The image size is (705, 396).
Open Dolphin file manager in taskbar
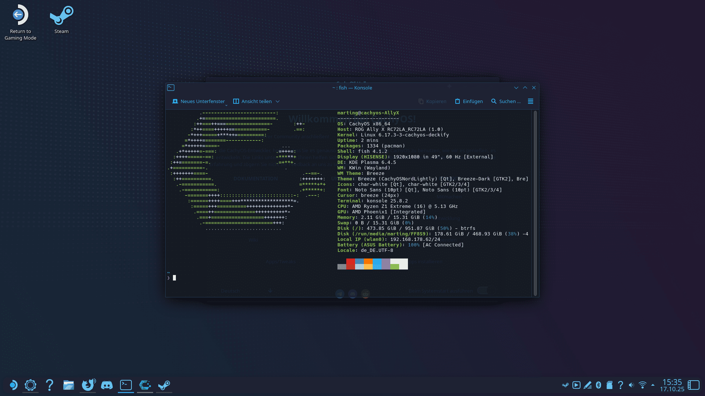69,385
